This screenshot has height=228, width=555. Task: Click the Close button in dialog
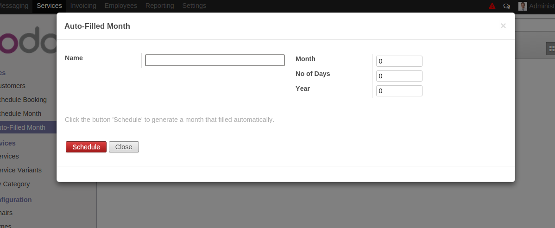[124, 147]
